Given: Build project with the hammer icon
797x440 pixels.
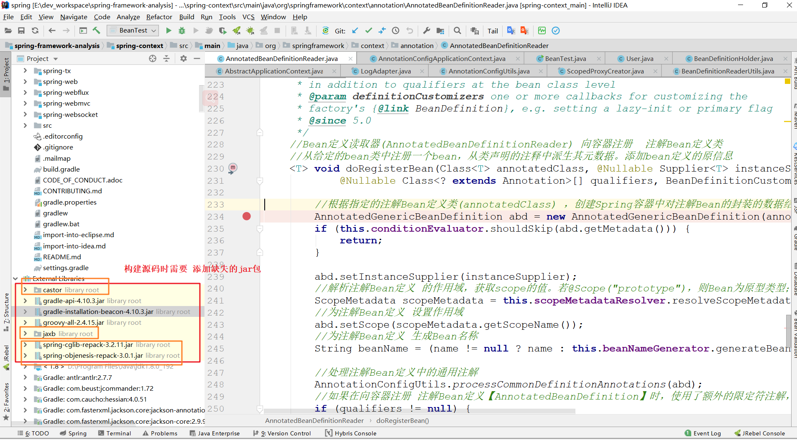Looking at the screenshot, I should (x=97, y=30).
